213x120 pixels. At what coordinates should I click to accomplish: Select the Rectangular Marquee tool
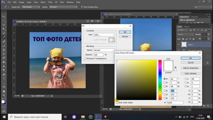click(x=4, y=21)
